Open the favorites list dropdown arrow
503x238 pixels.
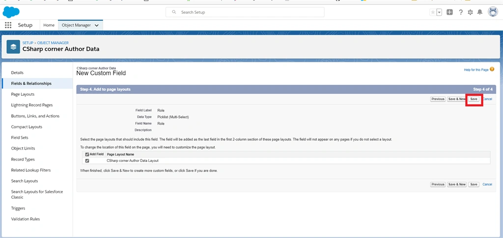click(x=439, y=12)
